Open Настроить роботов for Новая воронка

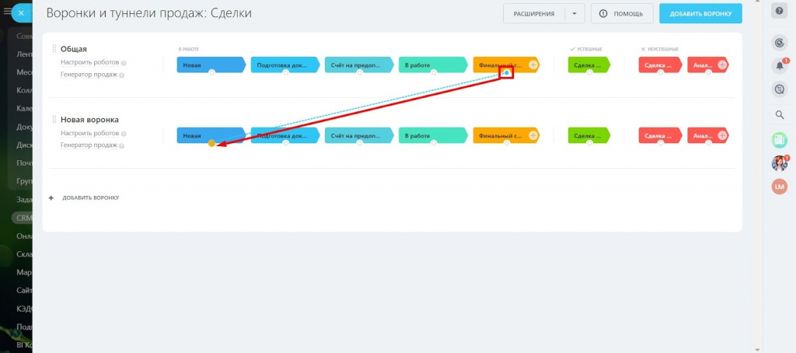point(89,134)
